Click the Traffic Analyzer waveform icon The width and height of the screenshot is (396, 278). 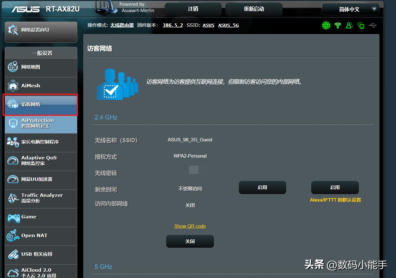13,198
